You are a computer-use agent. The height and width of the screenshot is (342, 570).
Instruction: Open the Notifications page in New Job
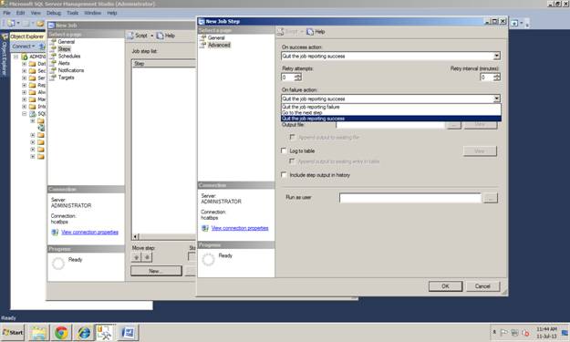71,70
